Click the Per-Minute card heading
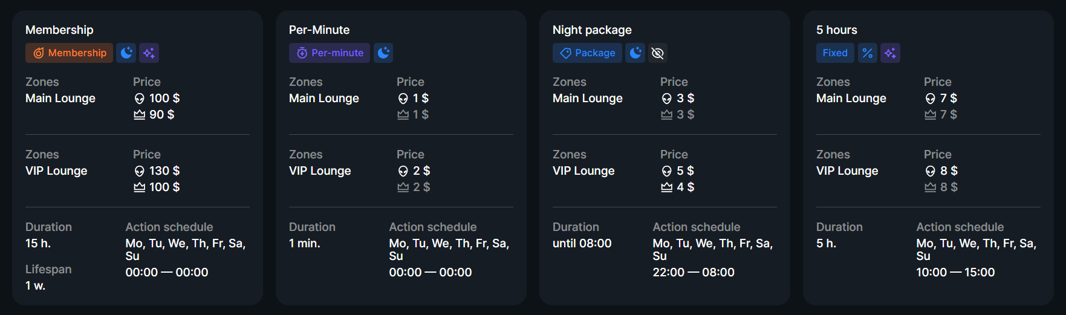Viewport: 1066px width, 315px height. point(319,30)
